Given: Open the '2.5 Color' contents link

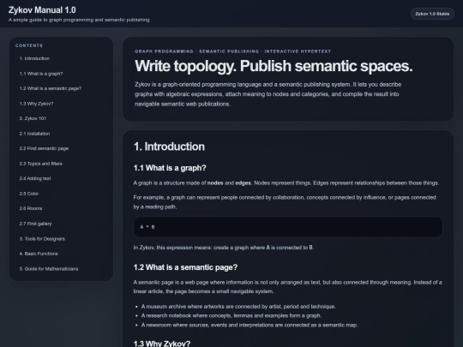Looking at the screenshot, I should [29, 194].
